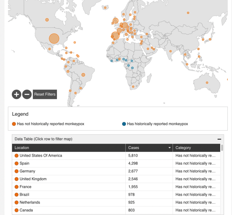Zoom in on the map with plus button
This screenshot has height=215, width=232.
point(16,94)
